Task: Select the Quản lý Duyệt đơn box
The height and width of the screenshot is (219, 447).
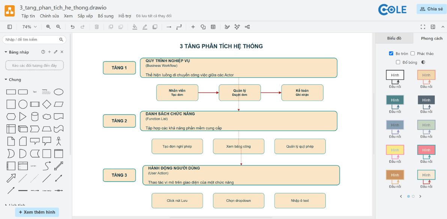Action: [x=240, y=92]
